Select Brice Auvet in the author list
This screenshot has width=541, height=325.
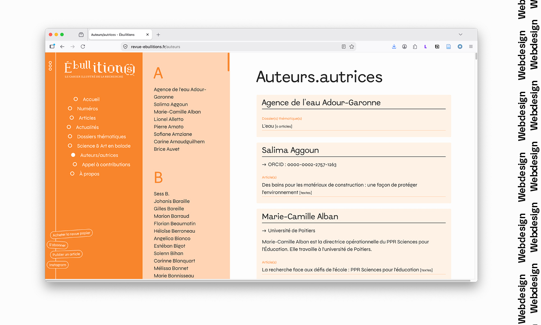click(x=167, y=149)
